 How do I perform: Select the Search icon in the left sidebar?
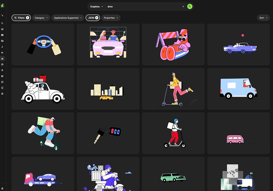point(2,23)
